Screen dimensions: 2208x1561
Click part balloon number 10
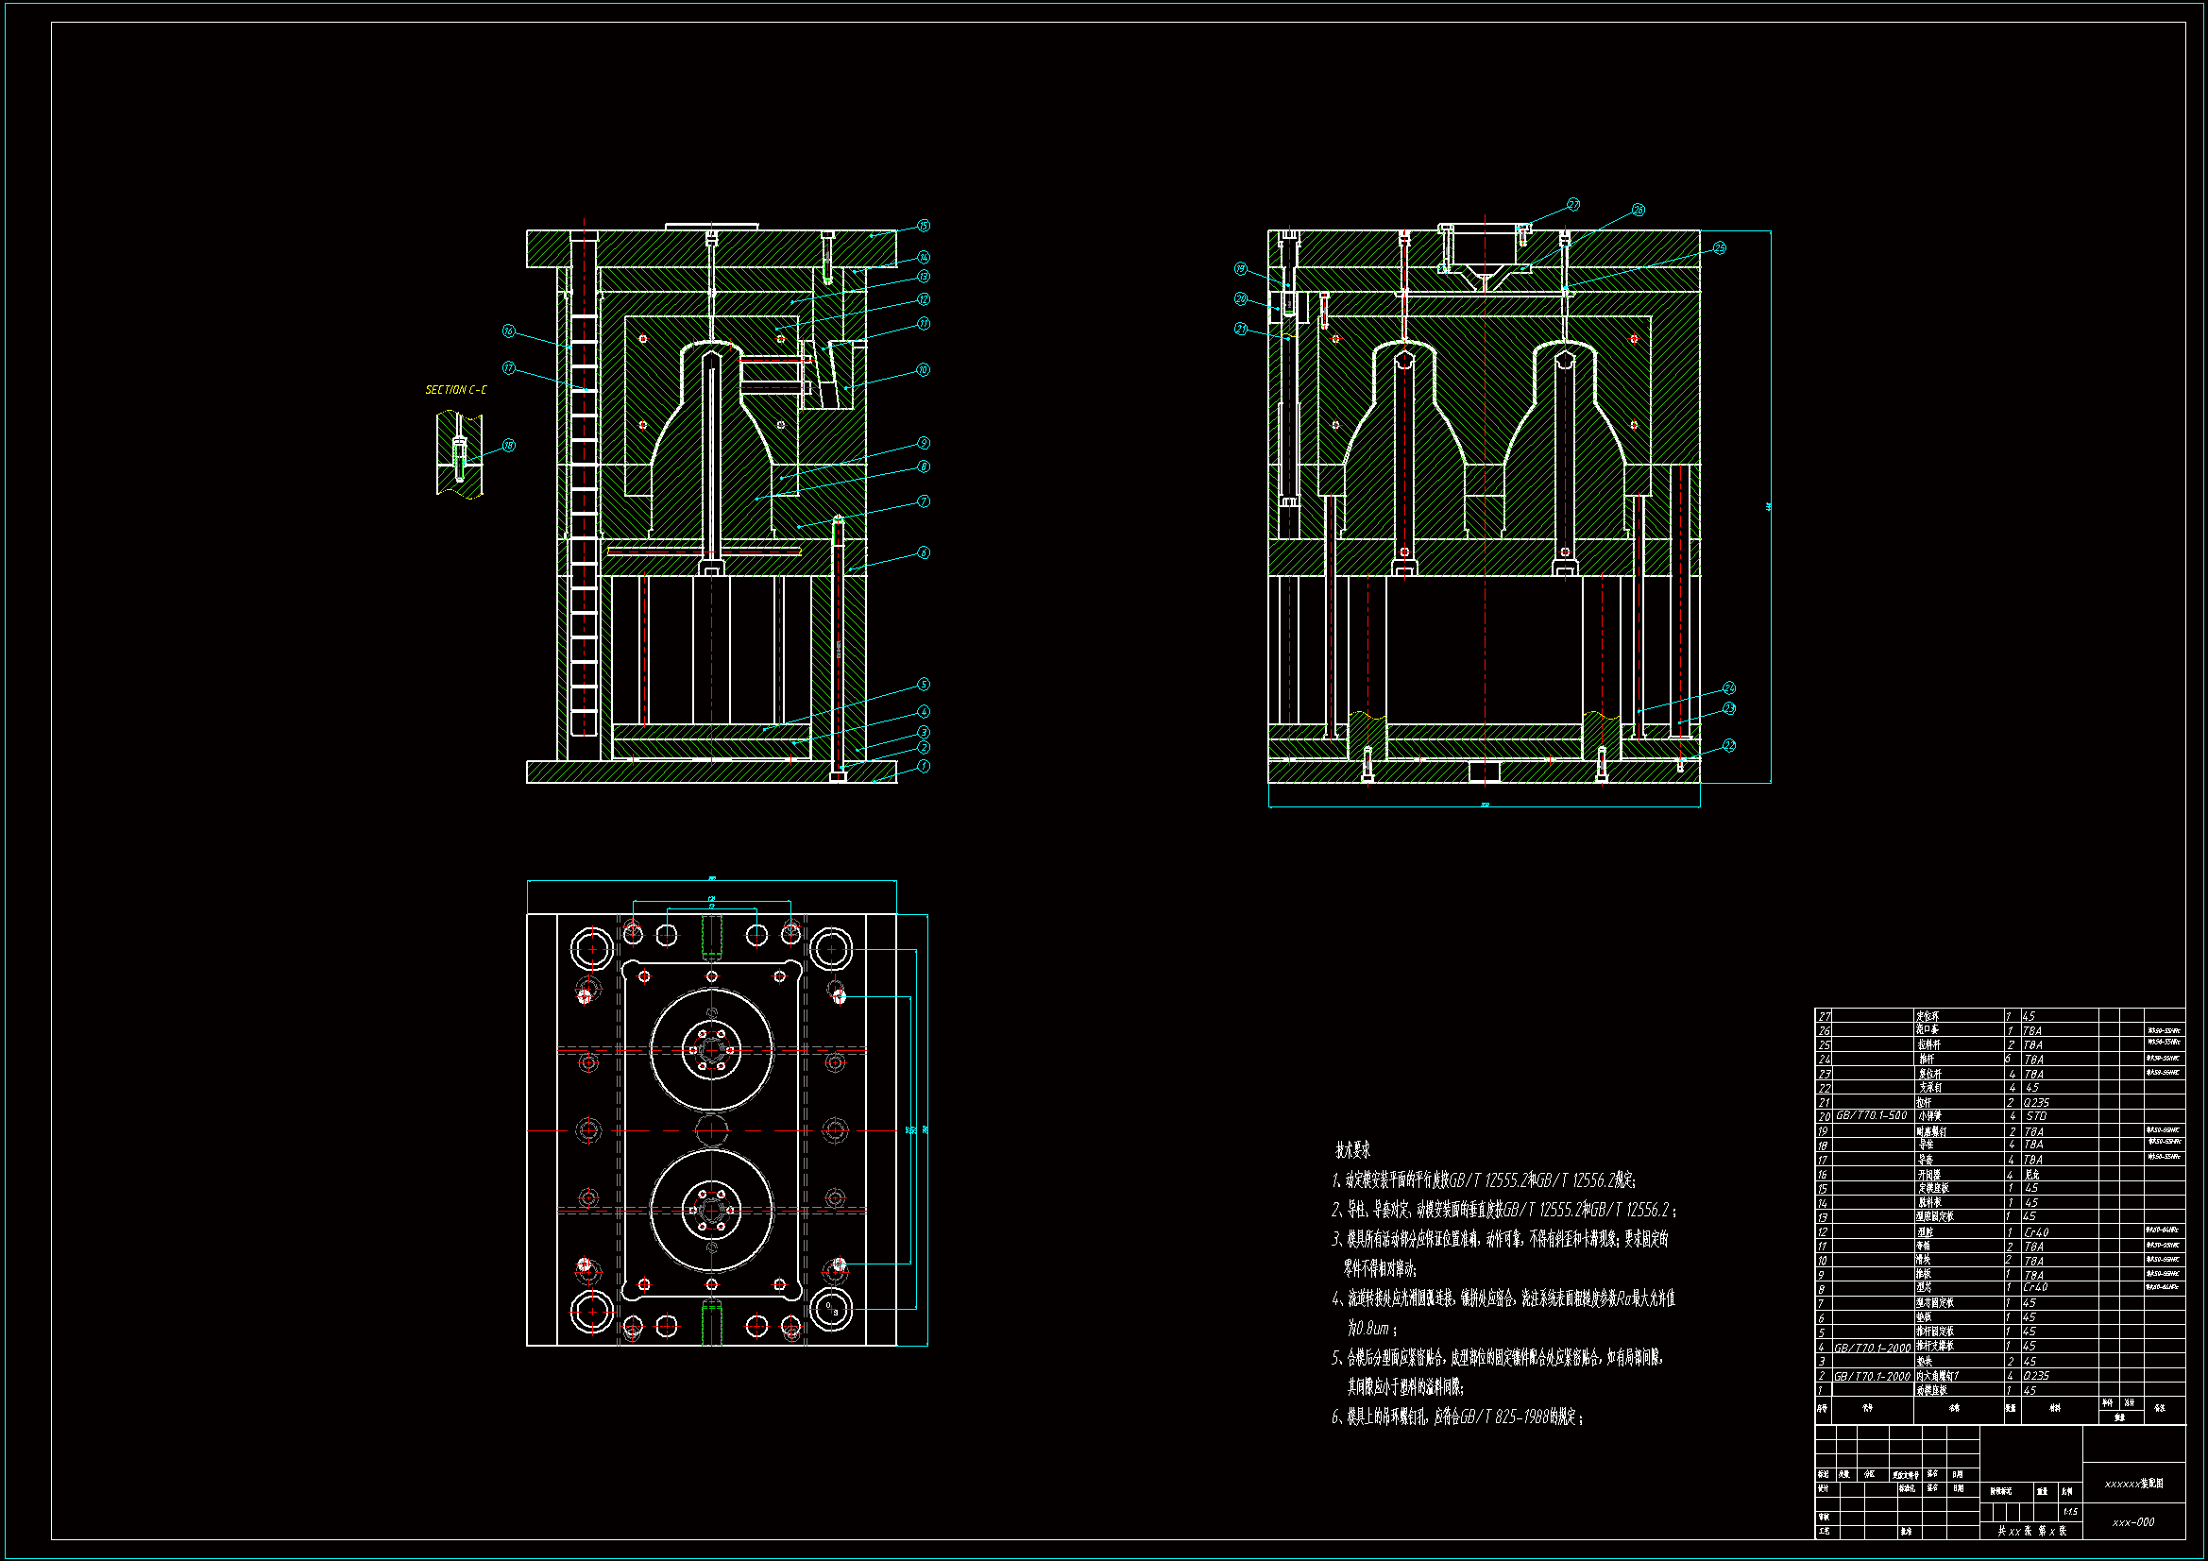pyautogui.click(x=924, y=370)
